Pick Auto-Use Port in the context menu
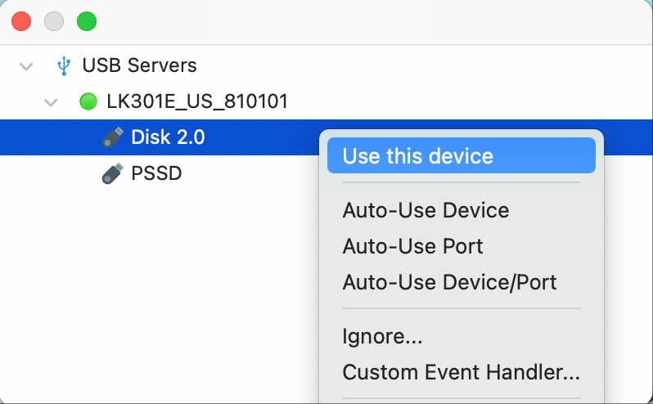Screen dimensions: 653x404 tap(412, 246)
